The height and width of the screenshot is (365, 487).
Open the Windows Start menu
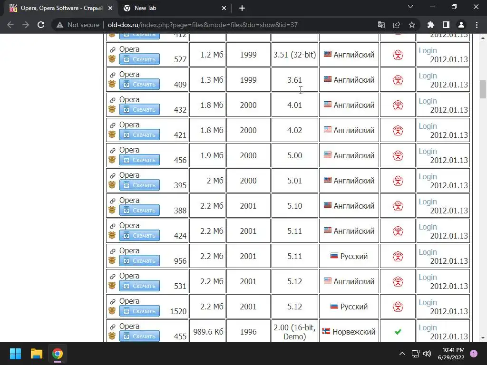15,354
